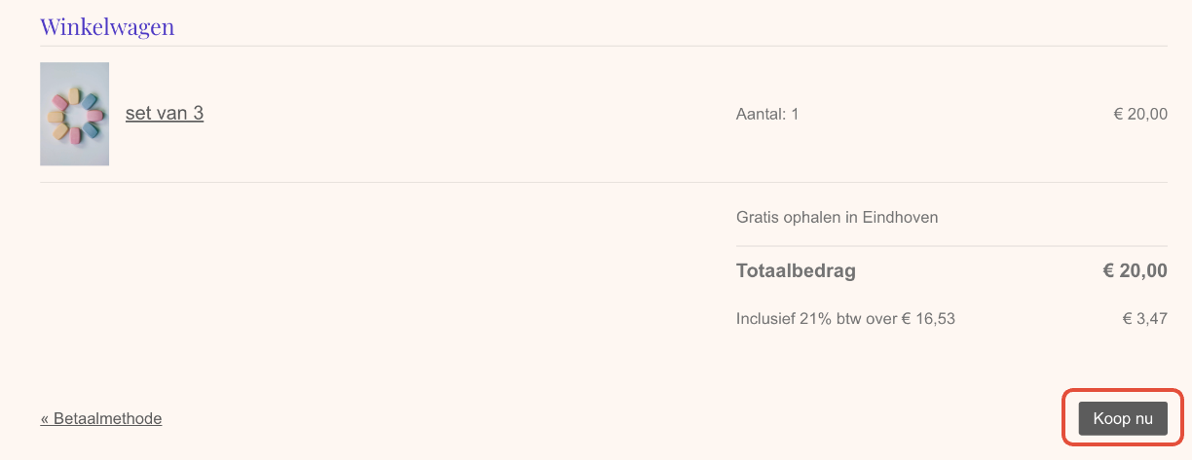Click the « arrow before Betaalmethode

click(x=45, y=418)
